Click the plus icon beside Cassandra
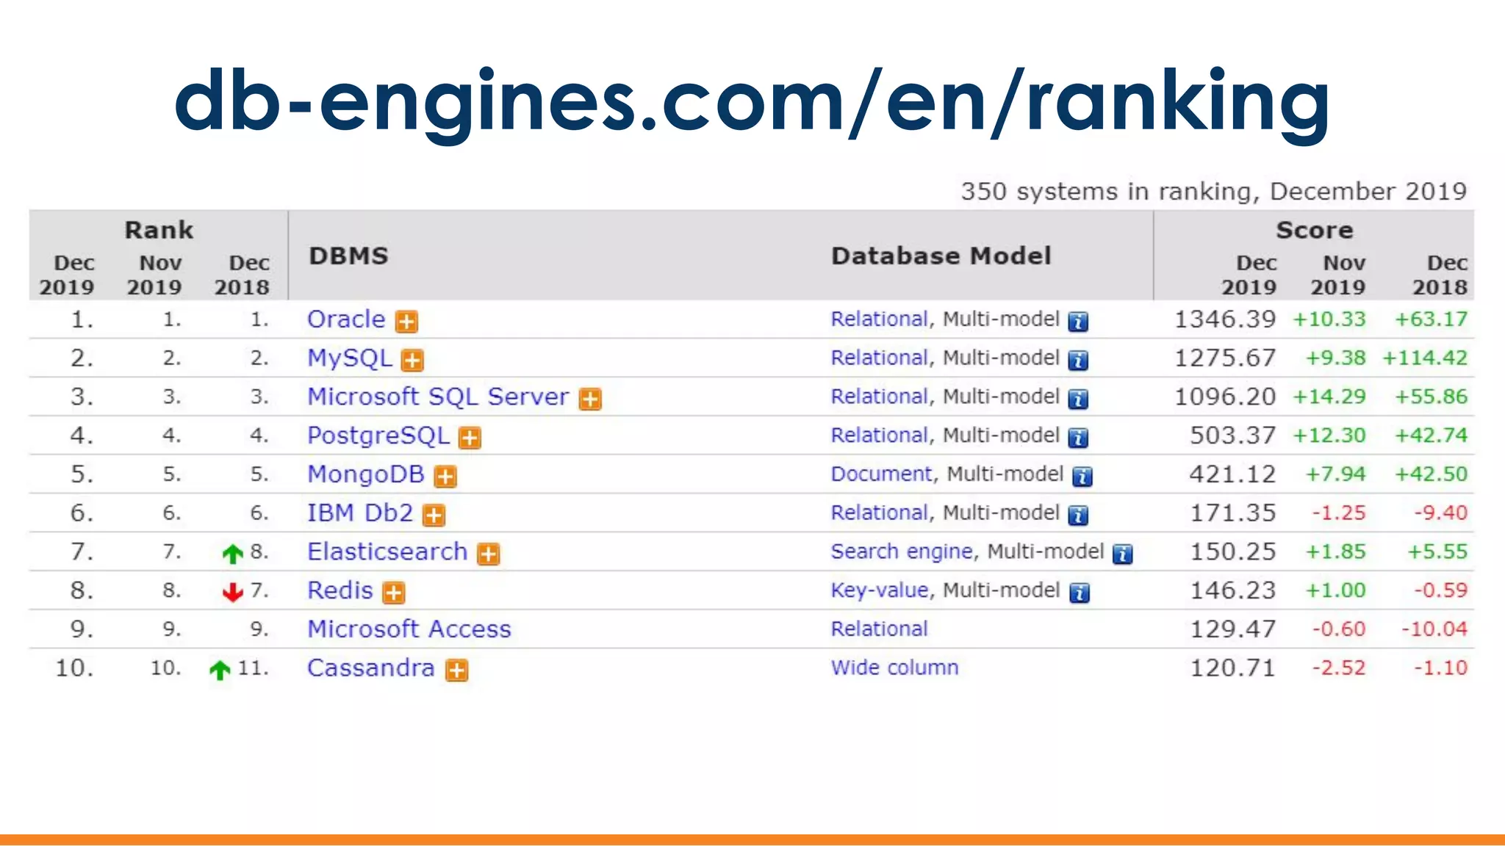The image size is (1505, 846). pos(457,670)
